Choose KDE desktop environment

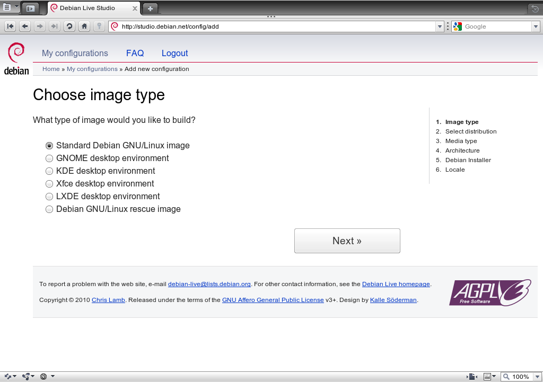(x=49, y=171)
